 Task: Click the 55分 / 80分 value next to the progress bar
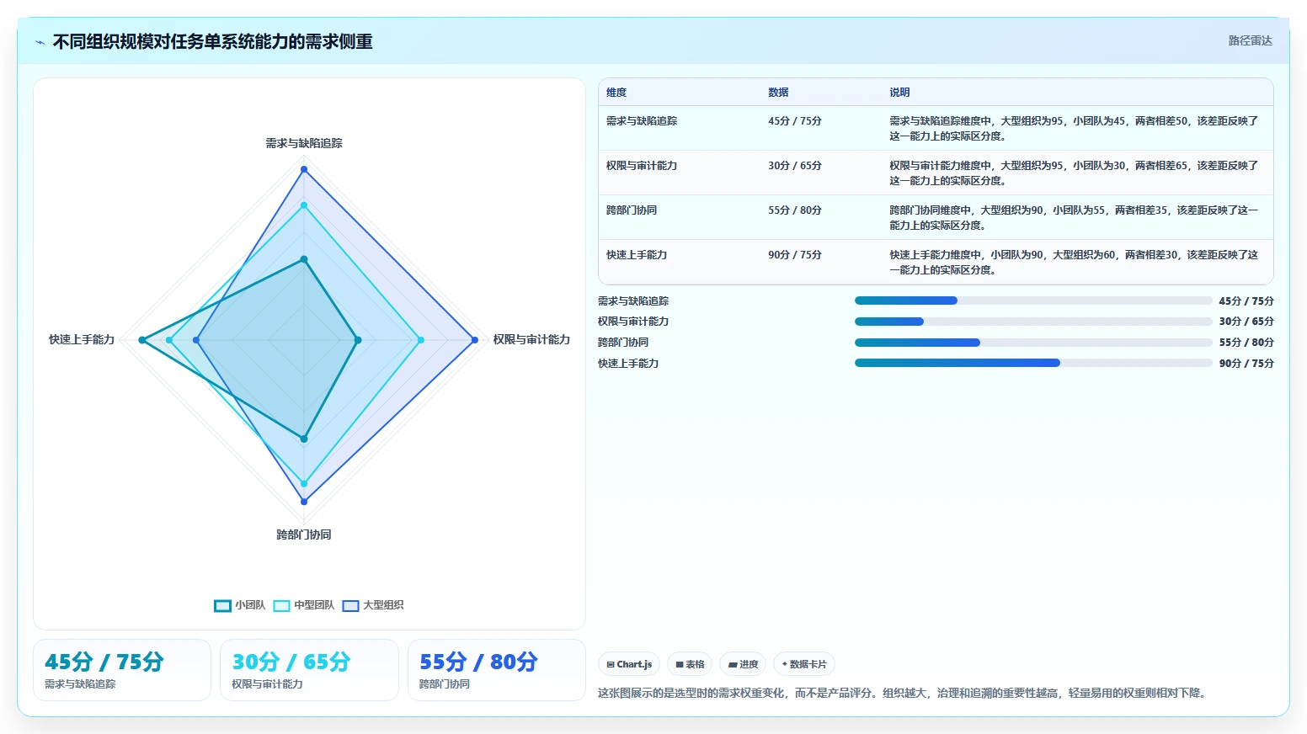click(x=1246, y=343)
